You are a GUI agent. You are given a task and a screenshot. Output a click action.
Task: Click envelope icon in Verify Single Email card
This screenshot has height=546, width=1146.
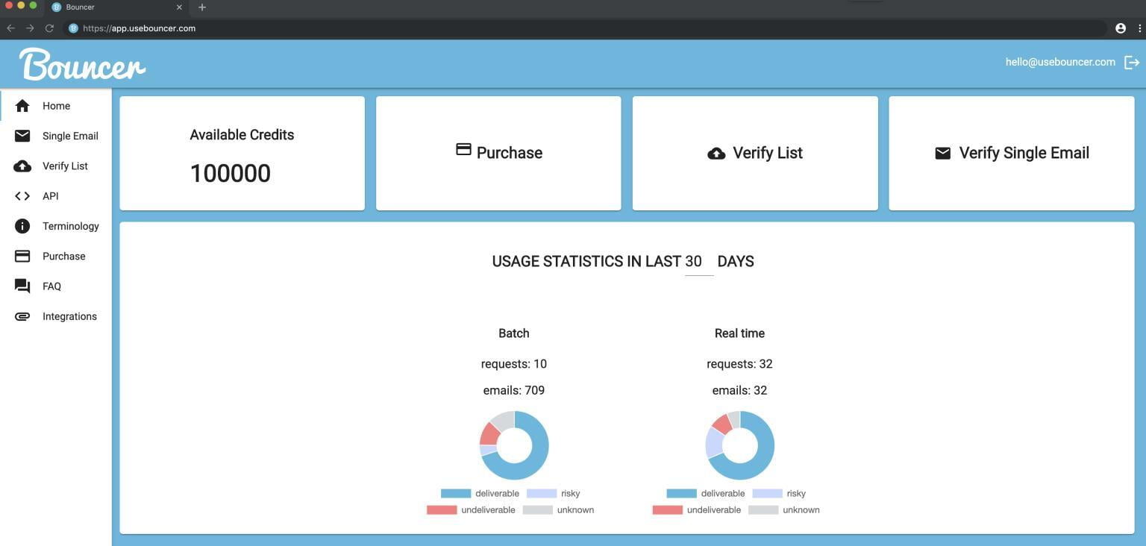(943, 153)
